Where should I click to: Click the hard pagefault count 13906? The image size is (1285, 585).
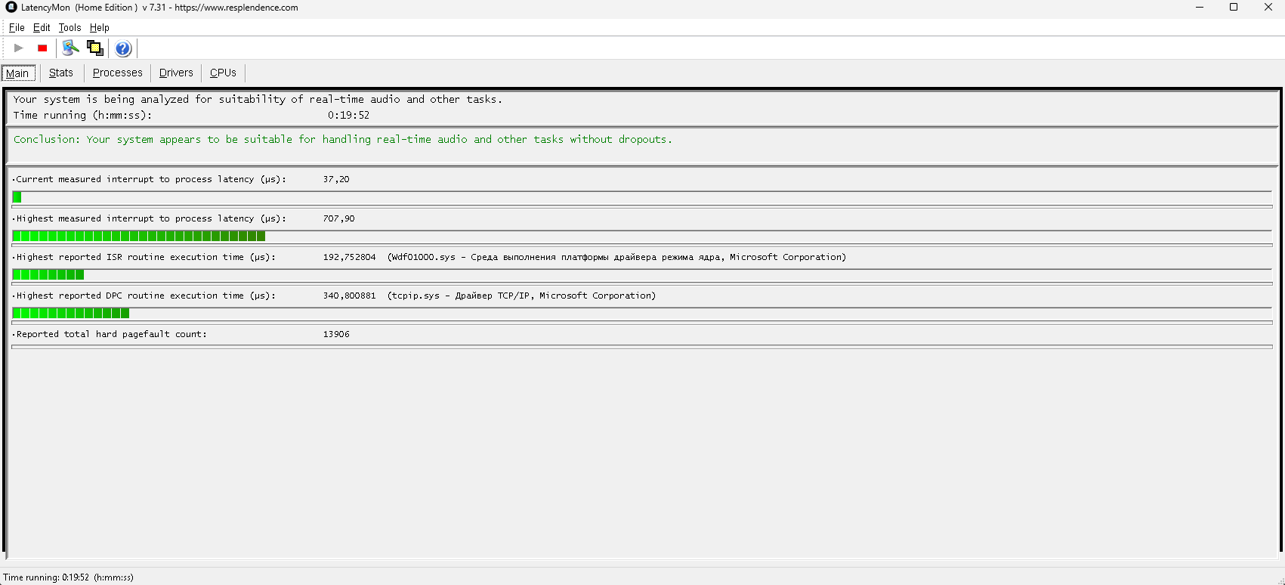point(336,335)
